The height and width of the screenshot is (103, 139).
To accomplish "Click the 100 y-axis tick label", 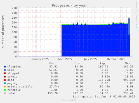I will [14, 32].
